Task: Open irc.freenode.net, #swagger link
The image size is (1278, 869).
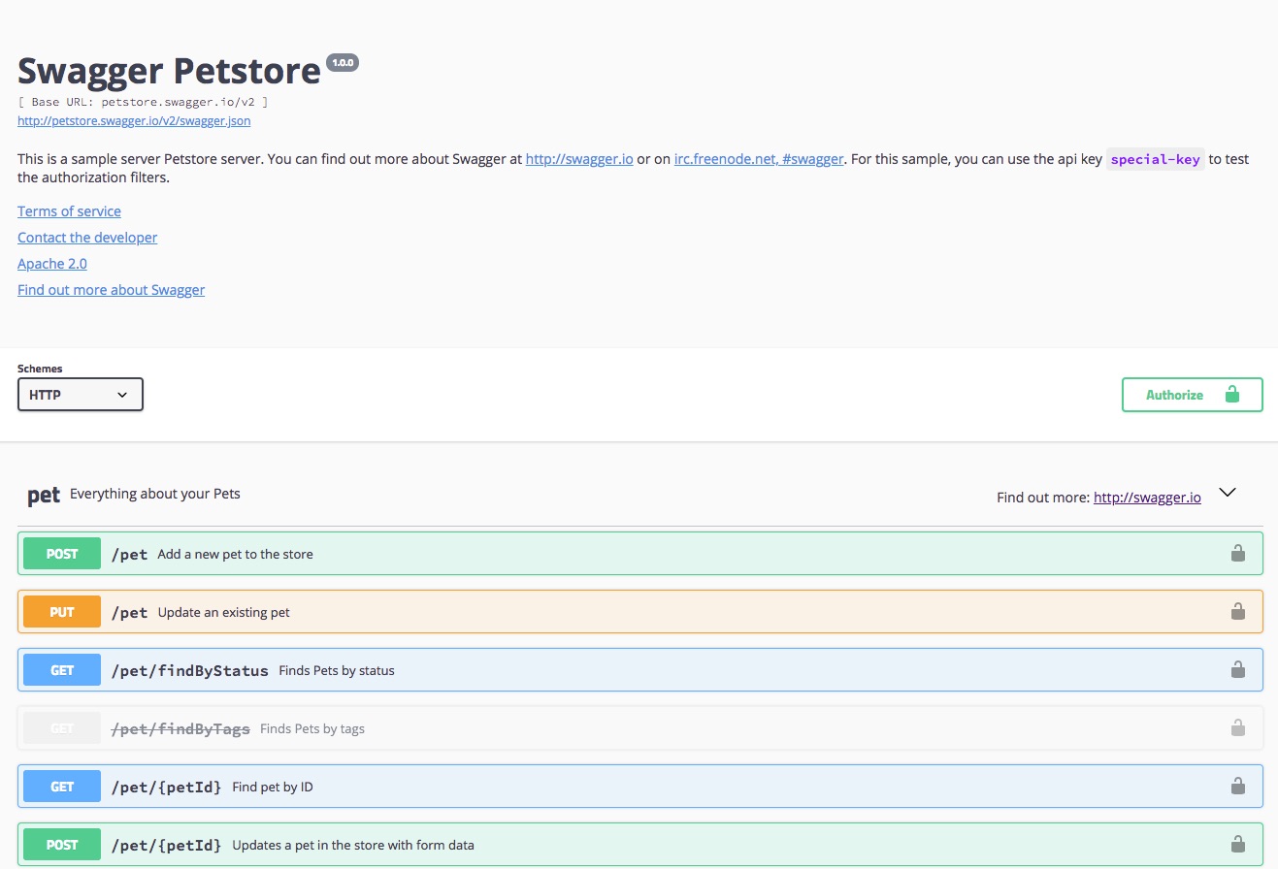Action: [x=759, y=159]
